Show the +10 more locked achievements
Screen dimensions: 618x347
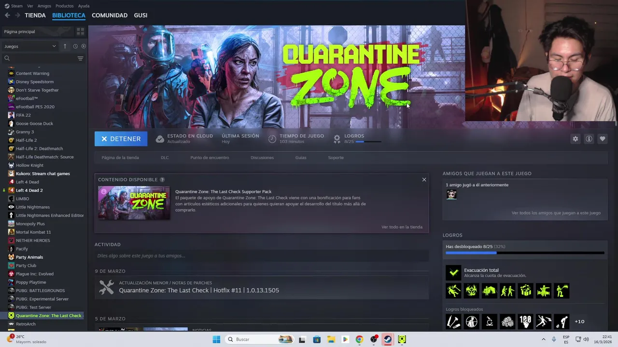pyautogui.click(x=579, y=321)
